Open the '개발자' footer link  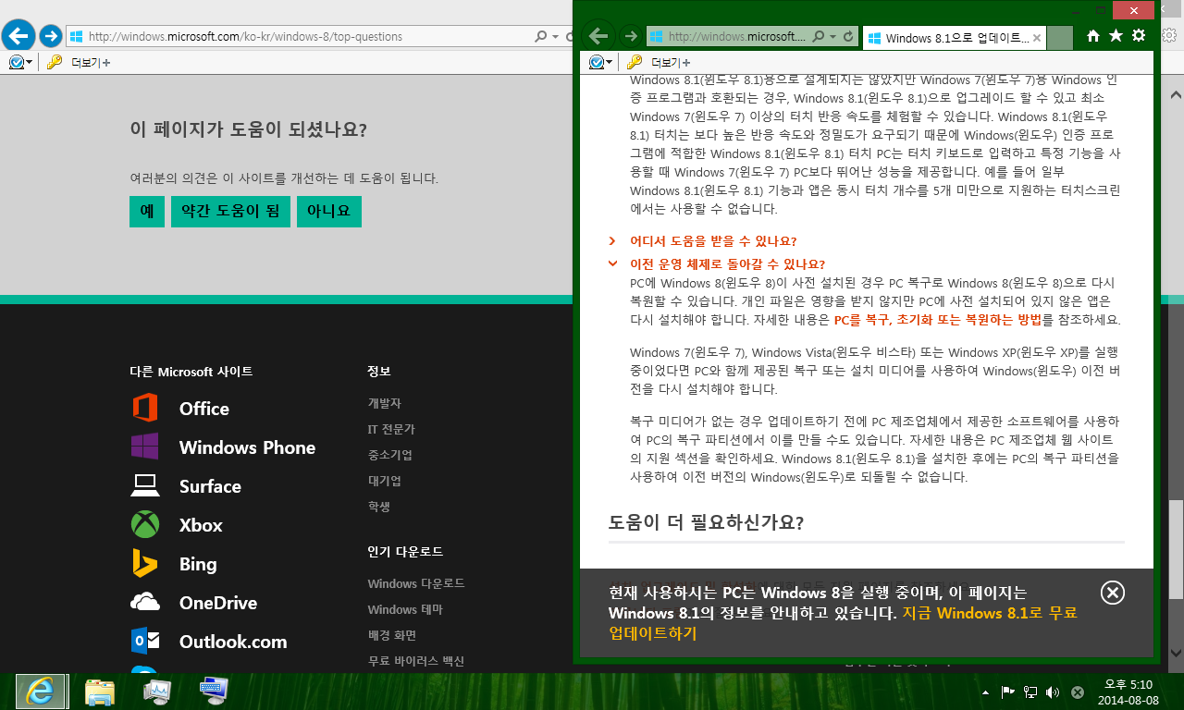(384, 403)
